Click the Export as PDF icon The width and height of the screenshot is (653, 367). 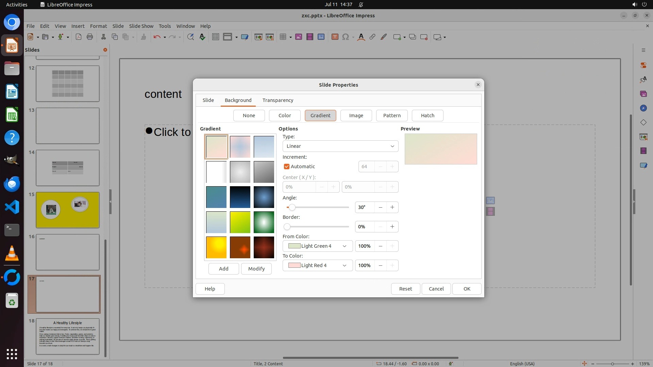tap(79, 37)
